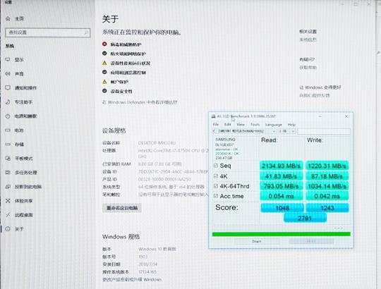
Task: Click app and browser control check icon
Action: click(x=104, y=72)
